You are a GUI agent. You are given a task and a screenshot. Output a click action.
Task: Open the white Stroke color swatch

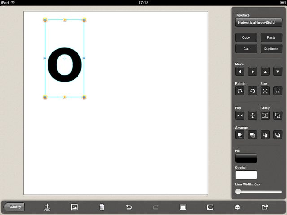(x=246, y=175)
